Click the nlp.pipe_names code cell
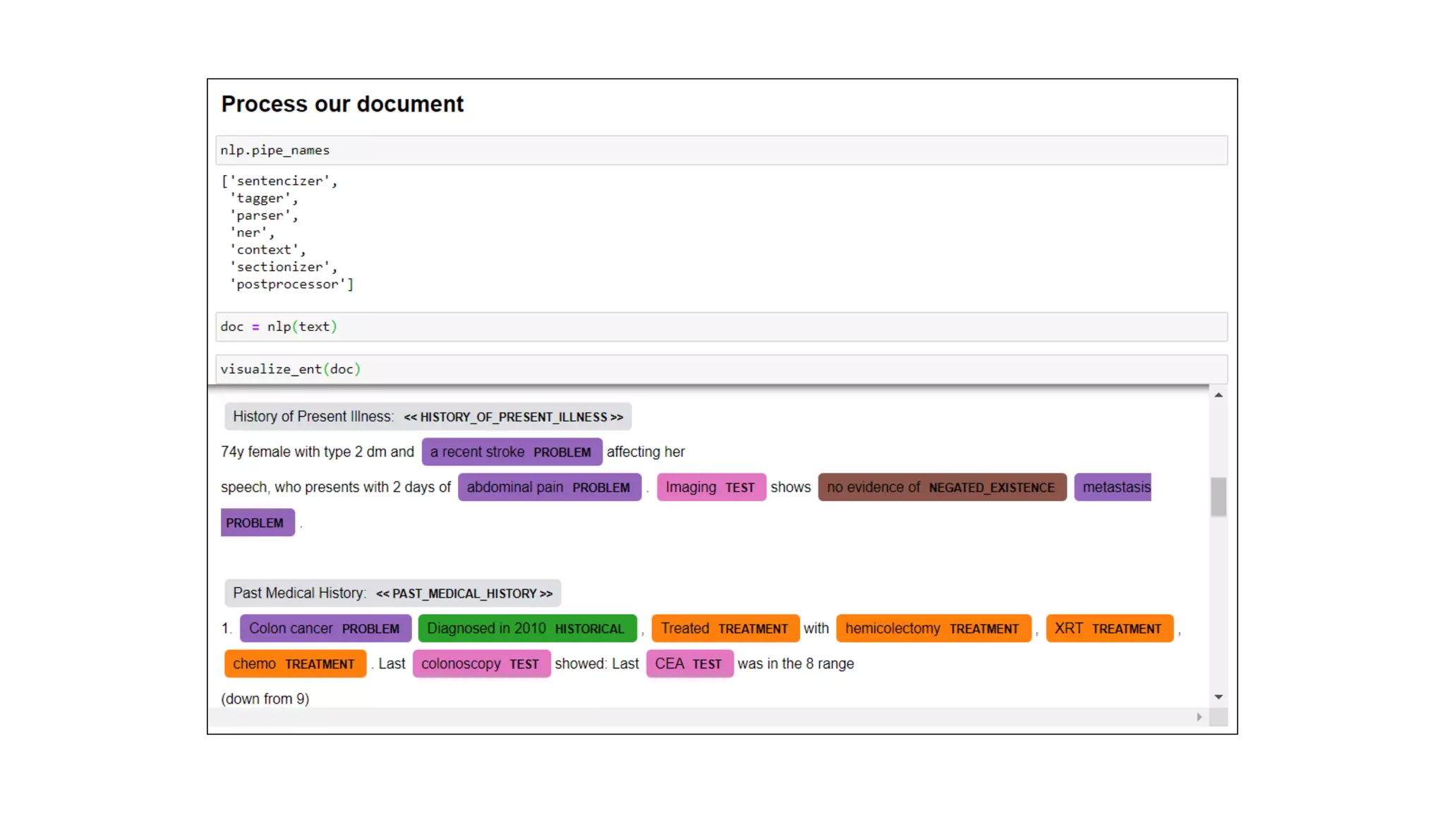The width and height of the screenshot is (1445, 813). pos(721,150)
